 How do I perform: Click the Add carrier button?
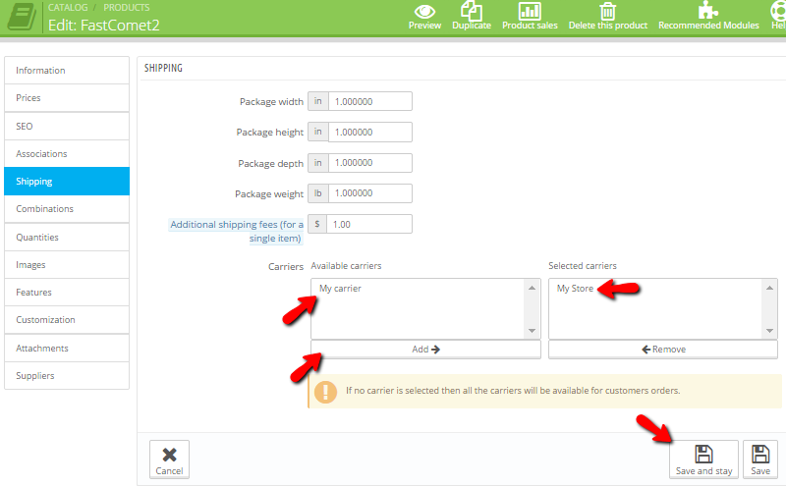click(425, 350)
